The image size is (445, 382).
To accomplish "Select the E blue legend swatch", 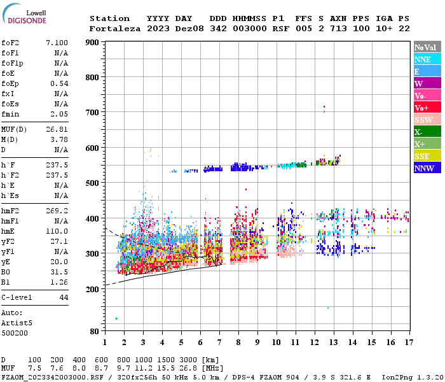I will 427,71.
